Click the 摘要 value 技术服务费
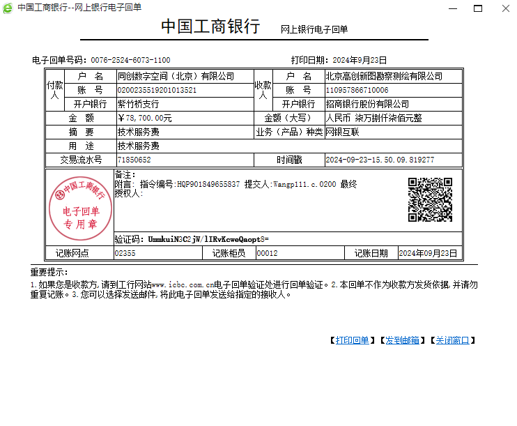 (139, 132)
